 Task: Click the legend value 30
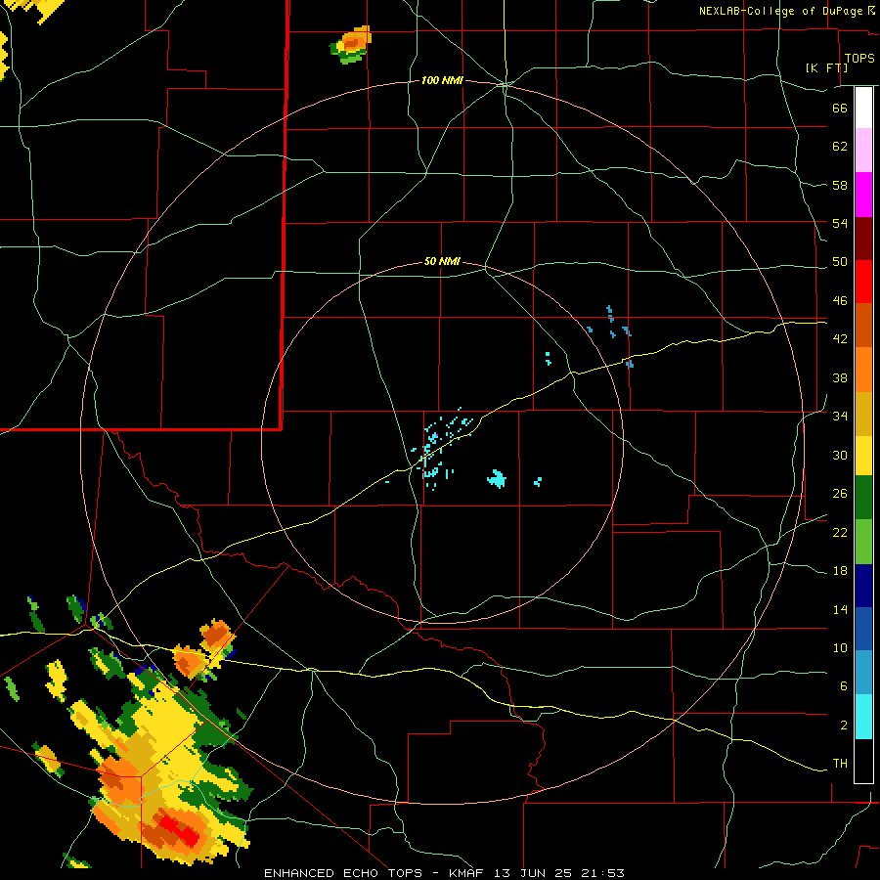coord(840,455)
